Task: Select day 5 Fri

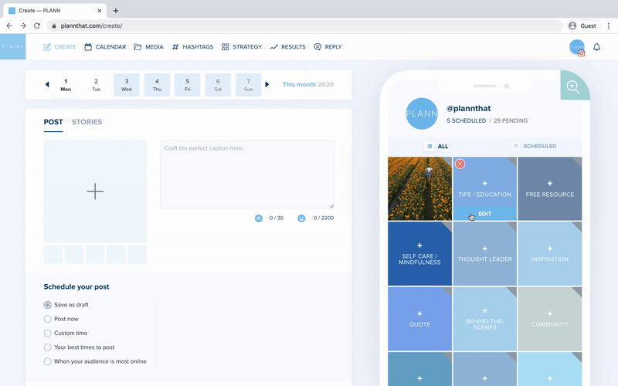Action: tap(188, 85)
